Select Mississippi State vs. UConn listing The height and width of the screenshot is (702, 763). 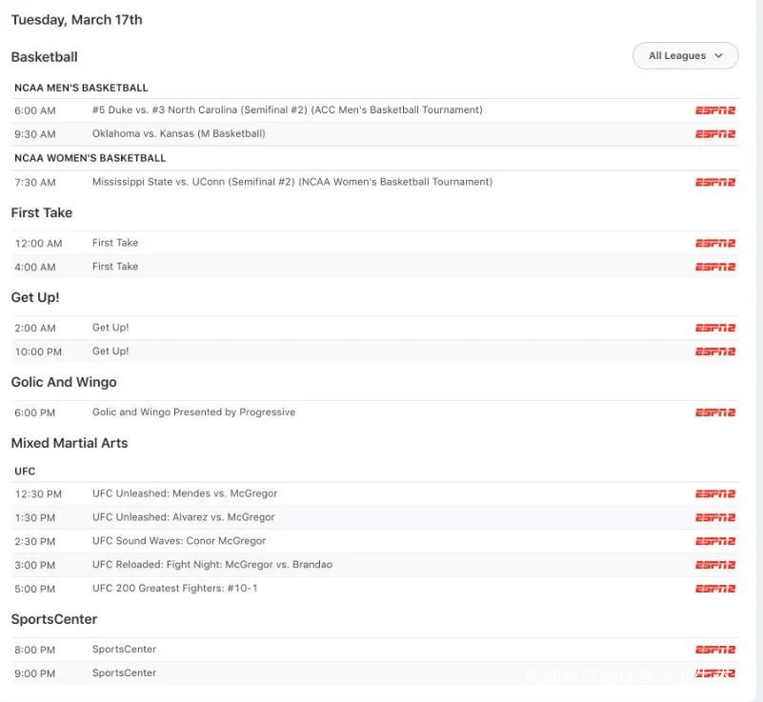(x=291, y=182)
